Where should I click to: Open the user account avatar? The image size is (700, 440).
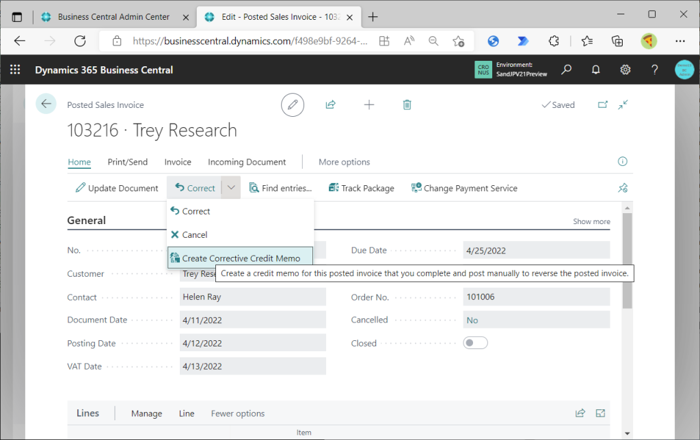pyautogui.click(x=684, y=70)
